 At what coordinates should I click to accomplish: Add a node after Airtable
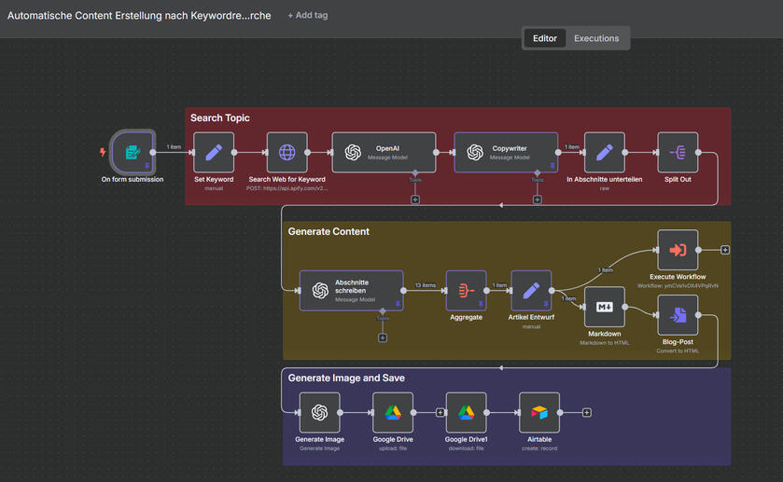pyautogui.click(x=587, y=412)
